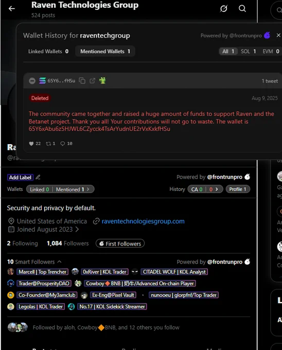Open the 2 Following list
The image size is (282, 350).
click(22, 243)
